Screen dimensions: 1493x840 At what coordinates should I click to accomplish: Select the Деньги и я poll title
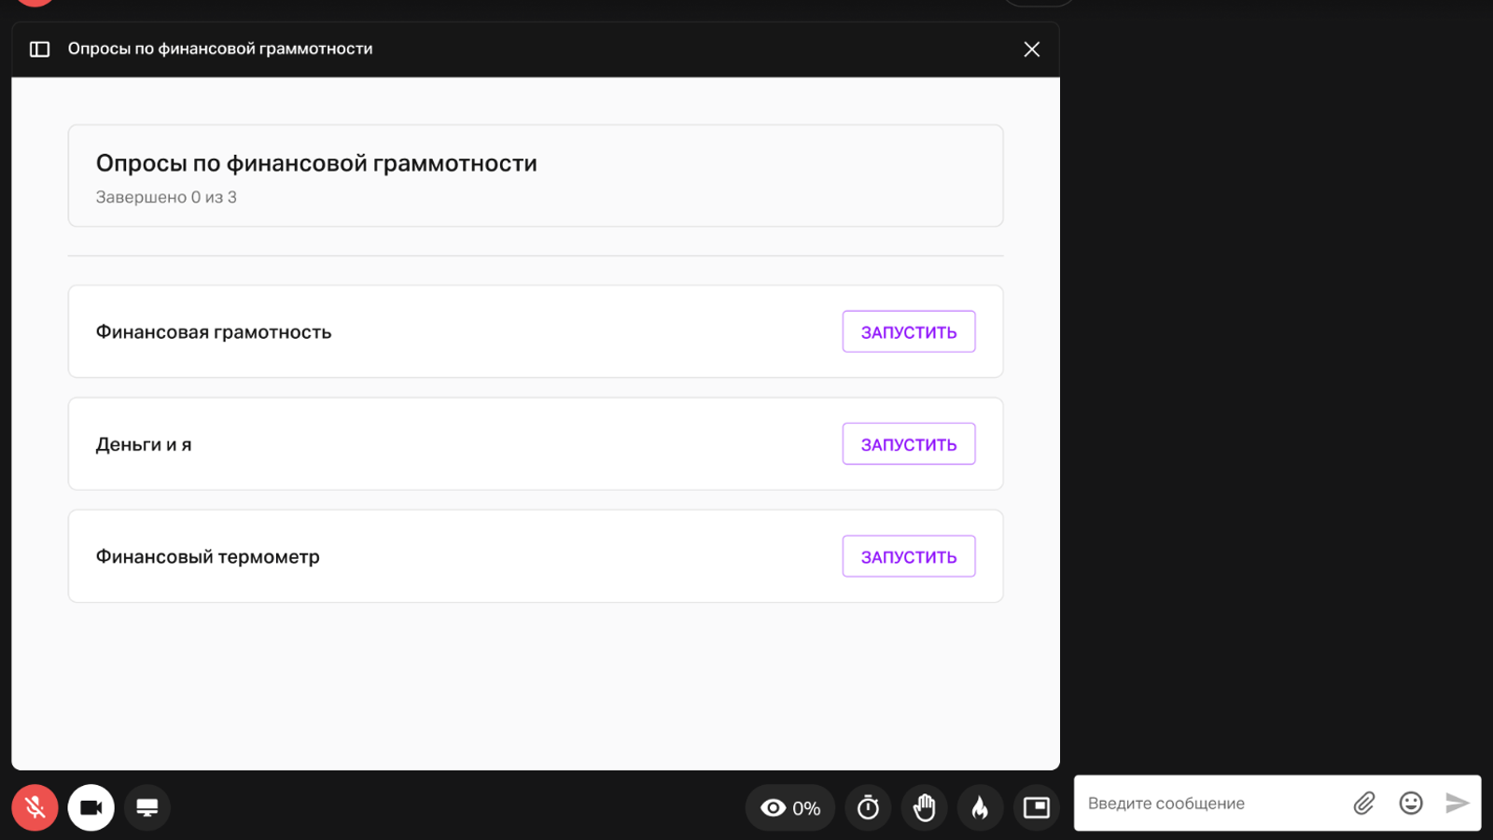tap(144, 444)
